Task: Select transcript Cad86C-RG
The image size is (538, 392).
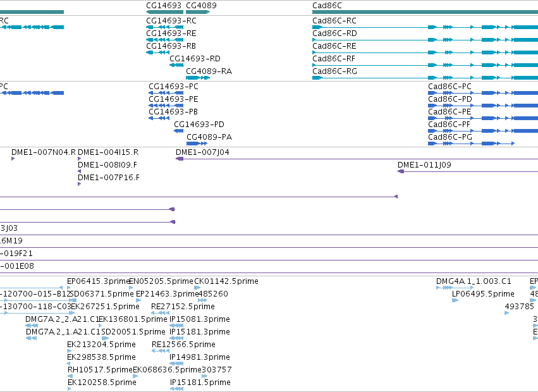Action: (x=335, y=71)
